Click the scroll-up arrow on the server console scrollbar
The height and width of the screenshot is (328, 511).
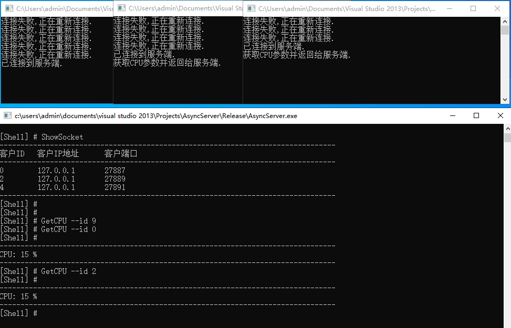(507, 128)
